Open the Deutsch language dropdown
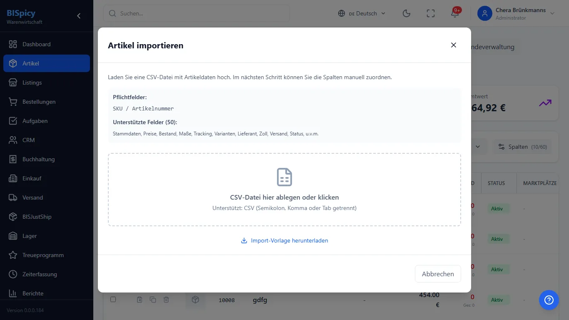The height and width of the screenshot is (320, 569). (x=362, y=13)
